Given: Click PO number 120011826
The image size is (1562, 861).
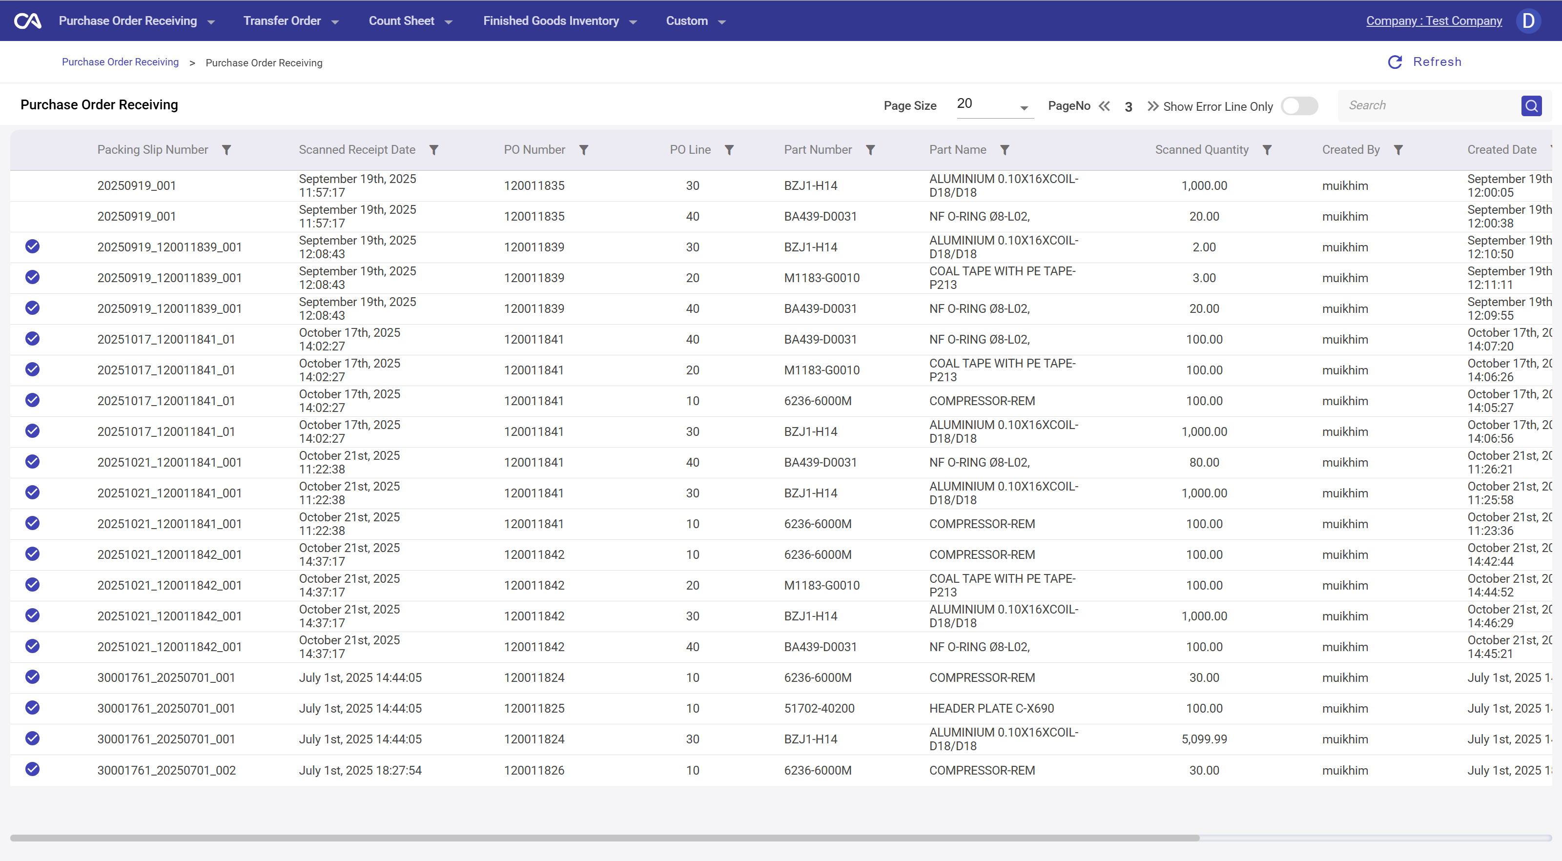Looking at the screenshot, I should pos(534,770).
